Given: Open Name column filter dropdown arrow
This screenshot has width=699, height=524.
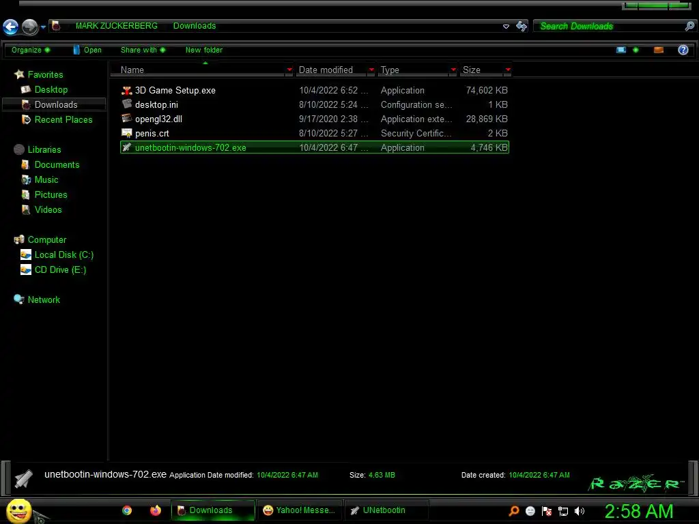Looking at the screenshot, I should (x=289, y=70).
